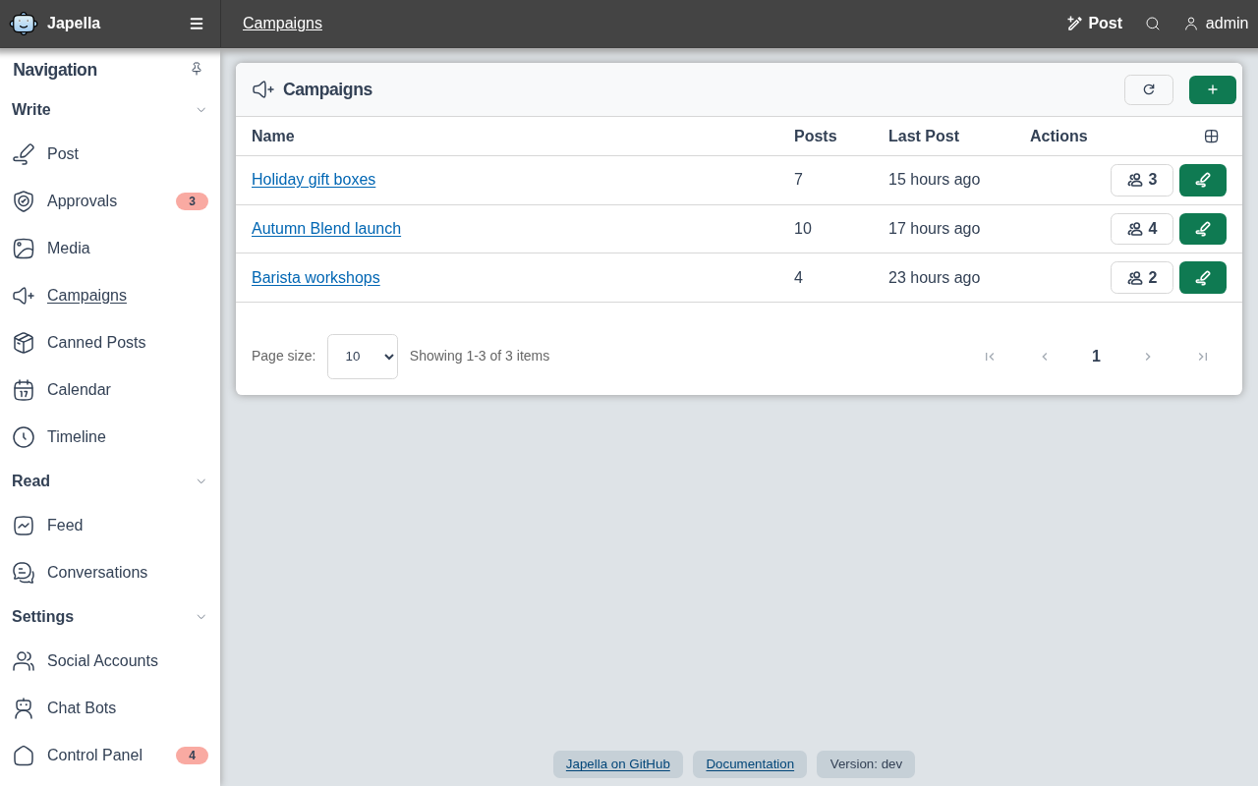Screen dimensions: 1258x786
Task: Open Social Accounts settings
Action: [x=110, y=661]
